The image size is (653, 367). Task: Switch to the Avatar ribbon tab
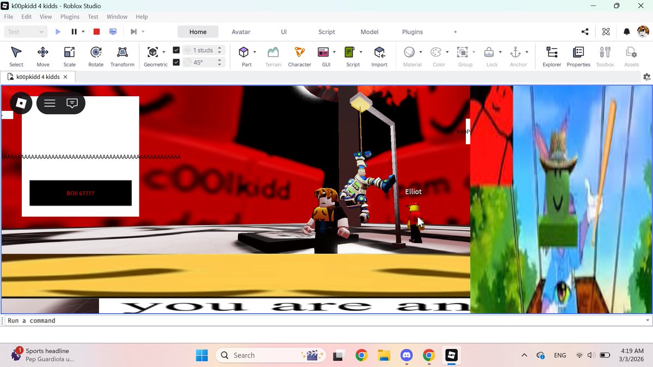[241, 32]
